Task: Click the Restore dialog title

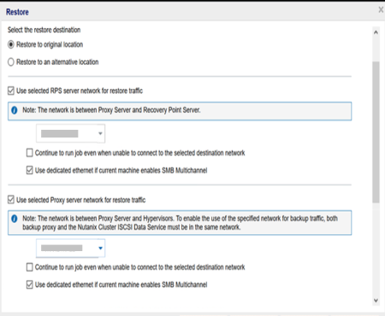Action: pos(17,12)
